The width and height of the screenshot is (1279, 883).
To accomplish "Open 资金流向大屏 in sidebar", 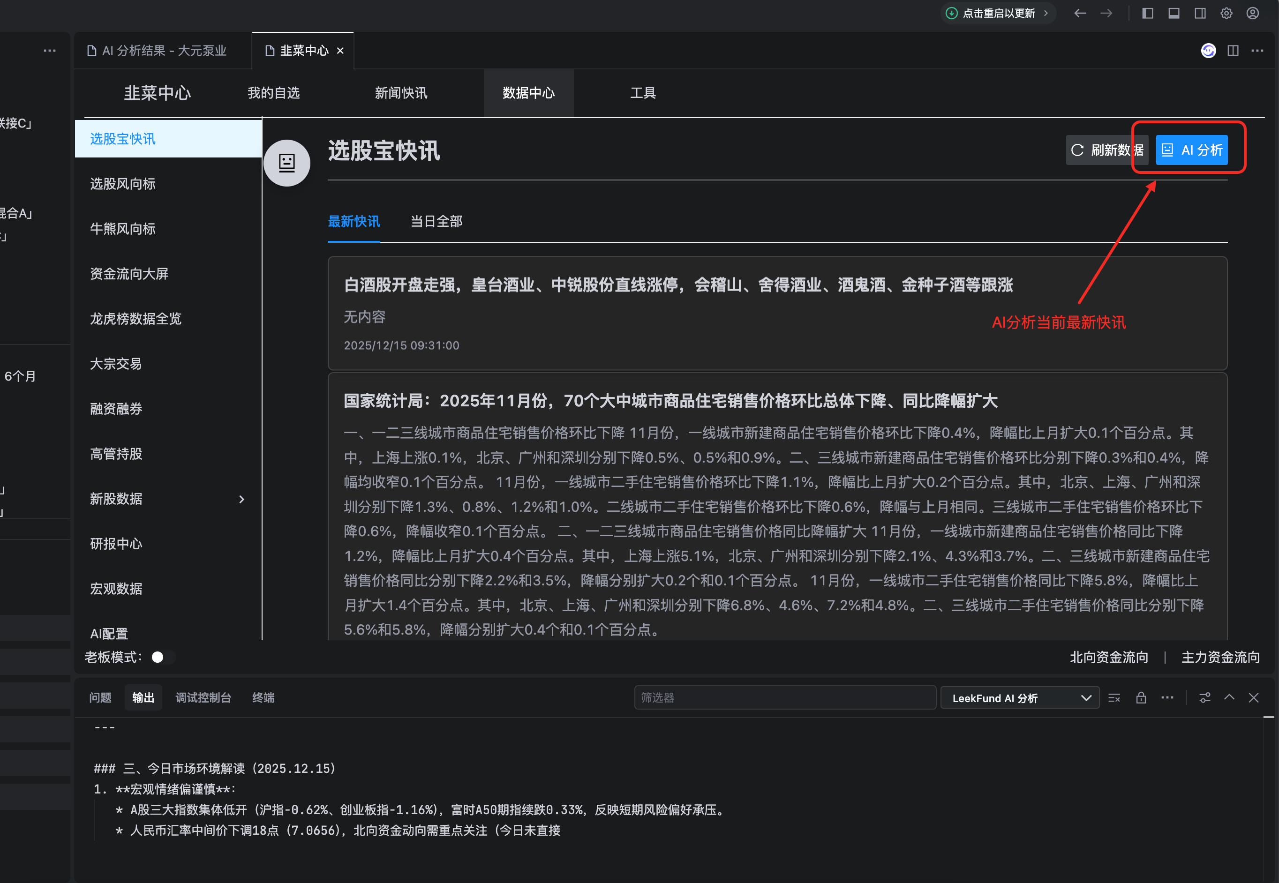I will click(x=168, y=273).
